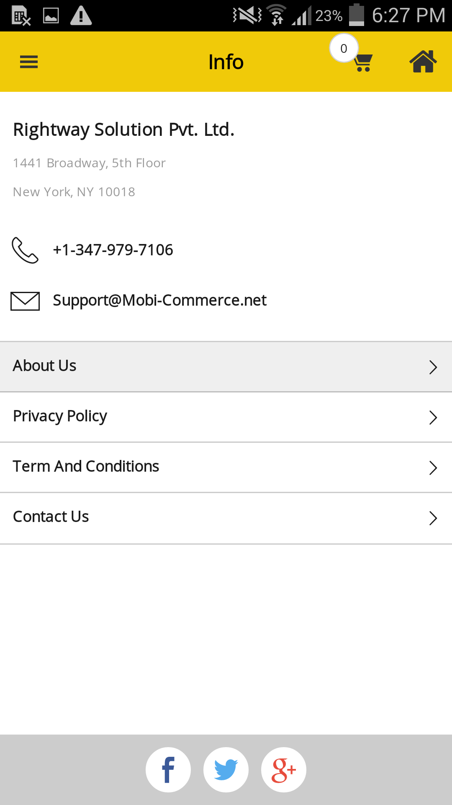Expand the Privacy Policy chevron

pos(433,418)
